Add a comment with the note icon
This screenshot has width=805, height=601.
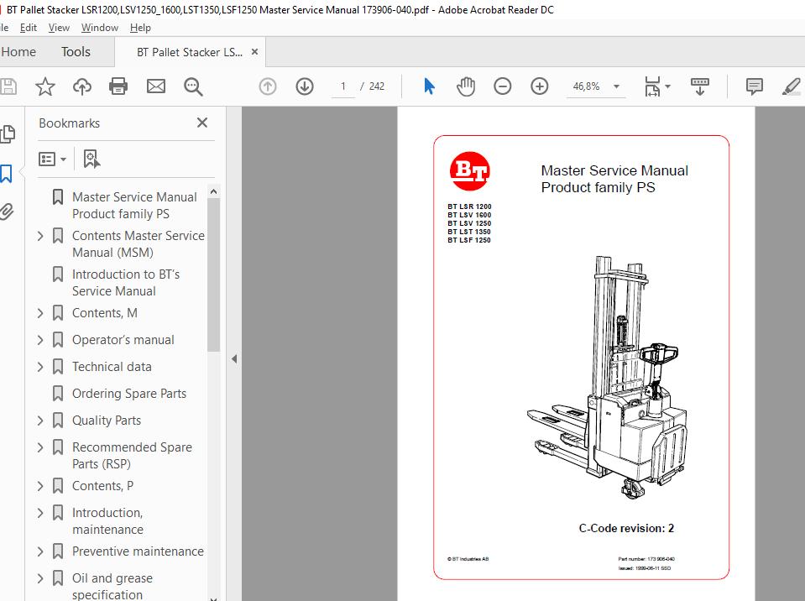754,86
